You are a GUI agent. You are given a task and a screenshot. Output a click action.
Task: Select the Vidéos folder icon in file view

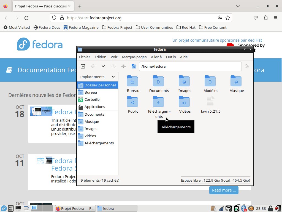coord(184,102)
